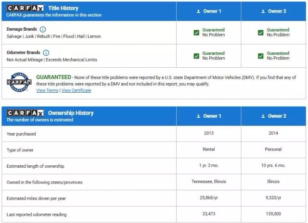The image size is (308, 223).
Task: Click the Odometer Brands label
Action: coord(23,52)
